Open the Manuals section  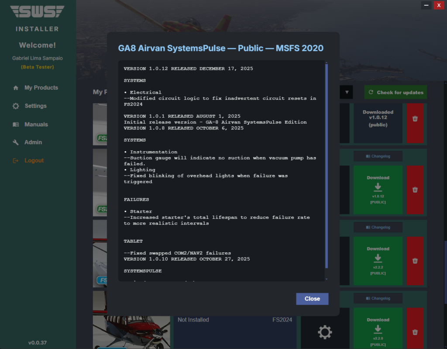point(36,124)
